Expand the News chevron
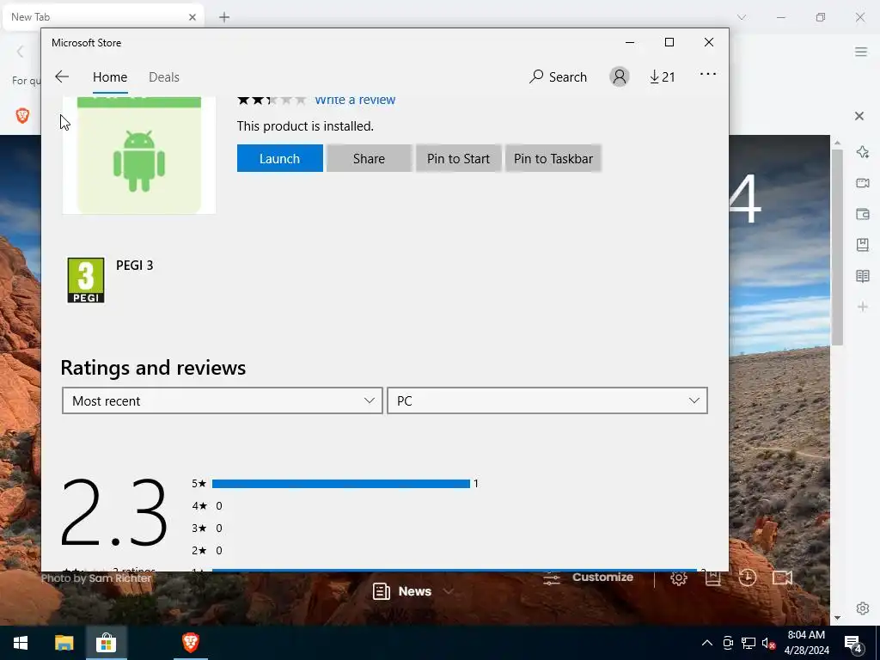Viewport: 880px width, 660px height. [448, 591]
